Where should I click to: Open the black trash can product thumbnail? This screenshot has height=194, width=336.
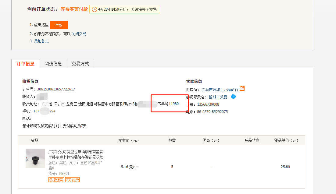pyautogui.click(x=35, y=158)
